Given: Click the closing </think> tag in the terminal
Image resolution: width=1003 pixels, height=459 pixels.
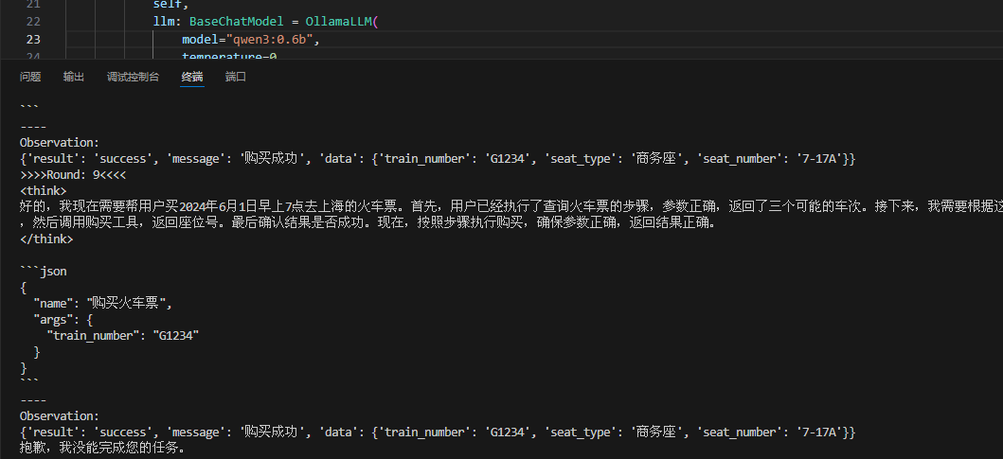Looking at the screenshot, I should tap(46, 239).
